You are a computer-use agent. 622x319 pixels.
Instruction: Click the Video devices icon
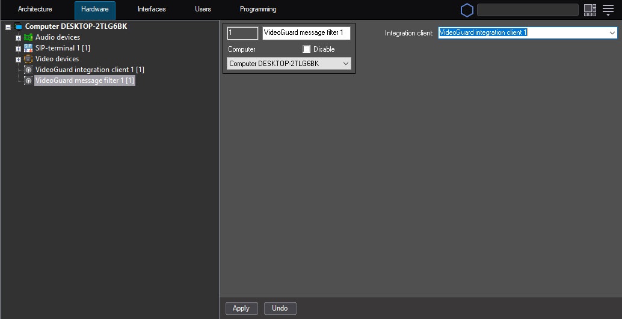click(28, 59)
